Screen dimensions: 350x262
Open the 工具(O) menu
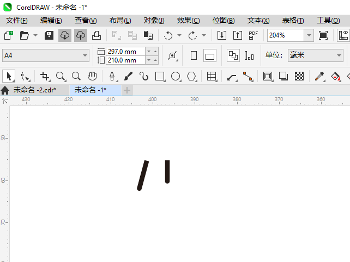(328, 21)
